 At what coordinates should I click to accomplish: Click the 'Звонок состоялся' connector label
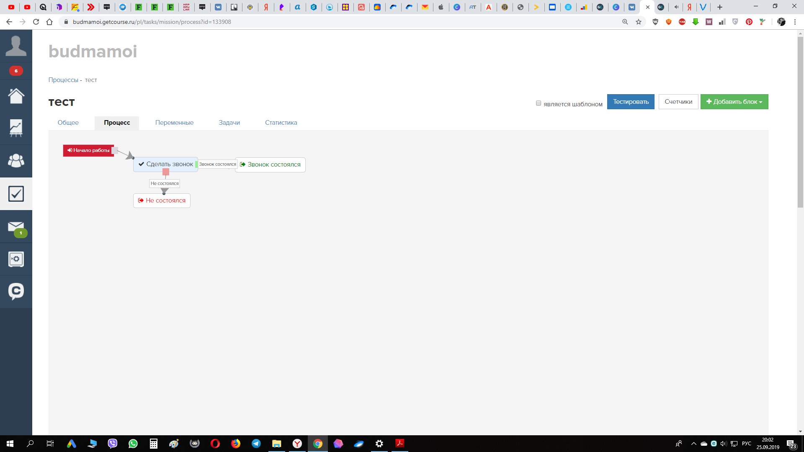click(x=218, y=164)
